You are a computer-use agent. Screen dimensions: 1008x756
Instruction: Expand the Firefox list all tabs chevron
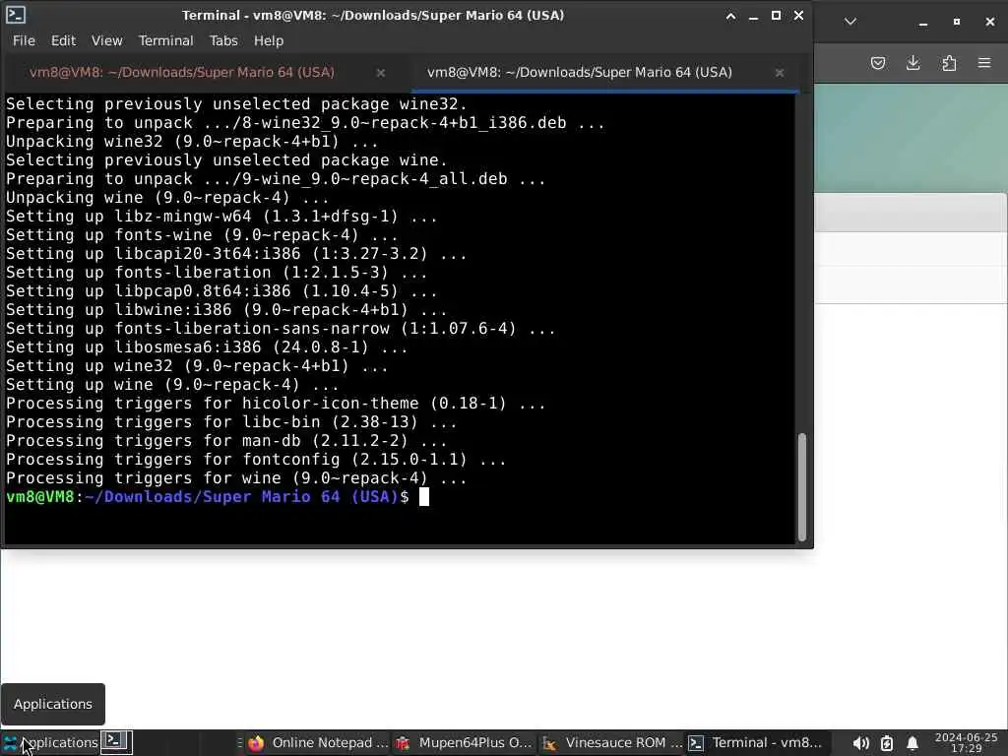[850, 22]
